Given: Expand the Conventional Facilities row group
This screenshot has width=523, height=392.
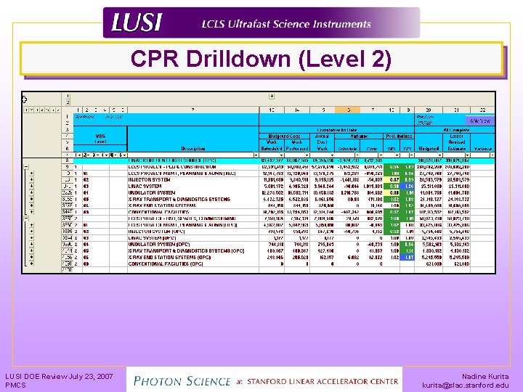Looking at the screenshot, I should (32, 212).
